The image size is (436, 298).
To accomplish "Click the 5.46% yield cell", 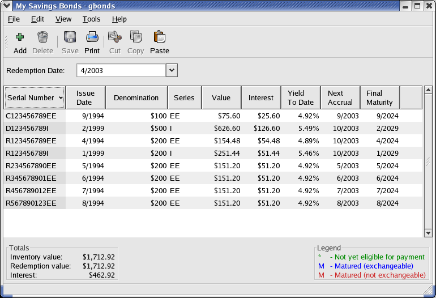I will point(309,154).
